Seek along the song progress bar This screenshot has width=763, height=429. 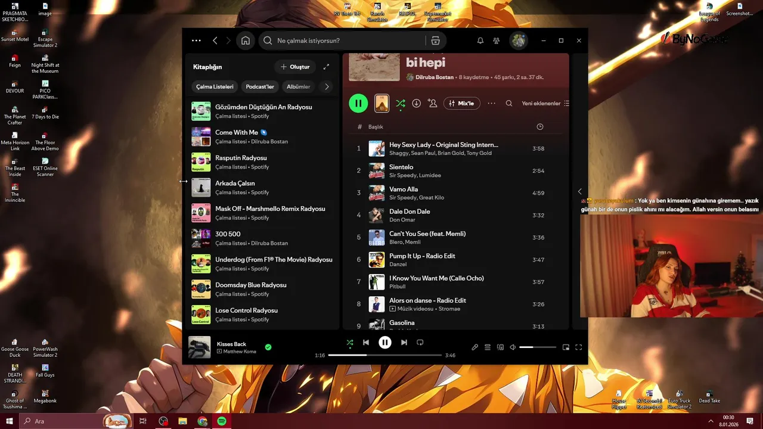coord(384,355)
